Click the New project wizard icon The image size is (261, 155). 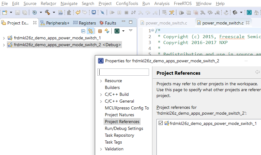click(x=5, y=12)
